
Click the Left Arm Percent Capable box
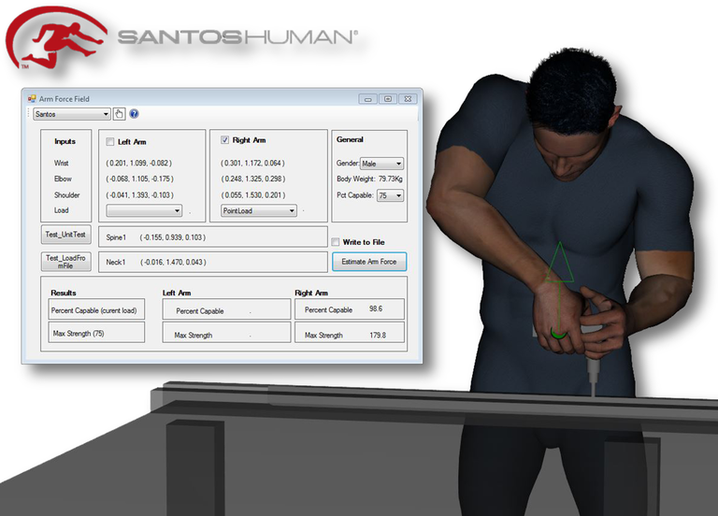pyautogui.click(x=226, y=309)
